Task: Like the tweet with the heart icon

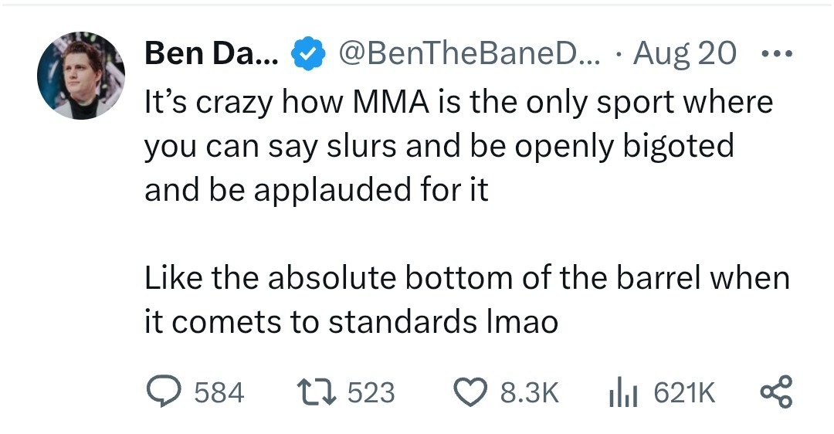Action: (x=472, y=393)
